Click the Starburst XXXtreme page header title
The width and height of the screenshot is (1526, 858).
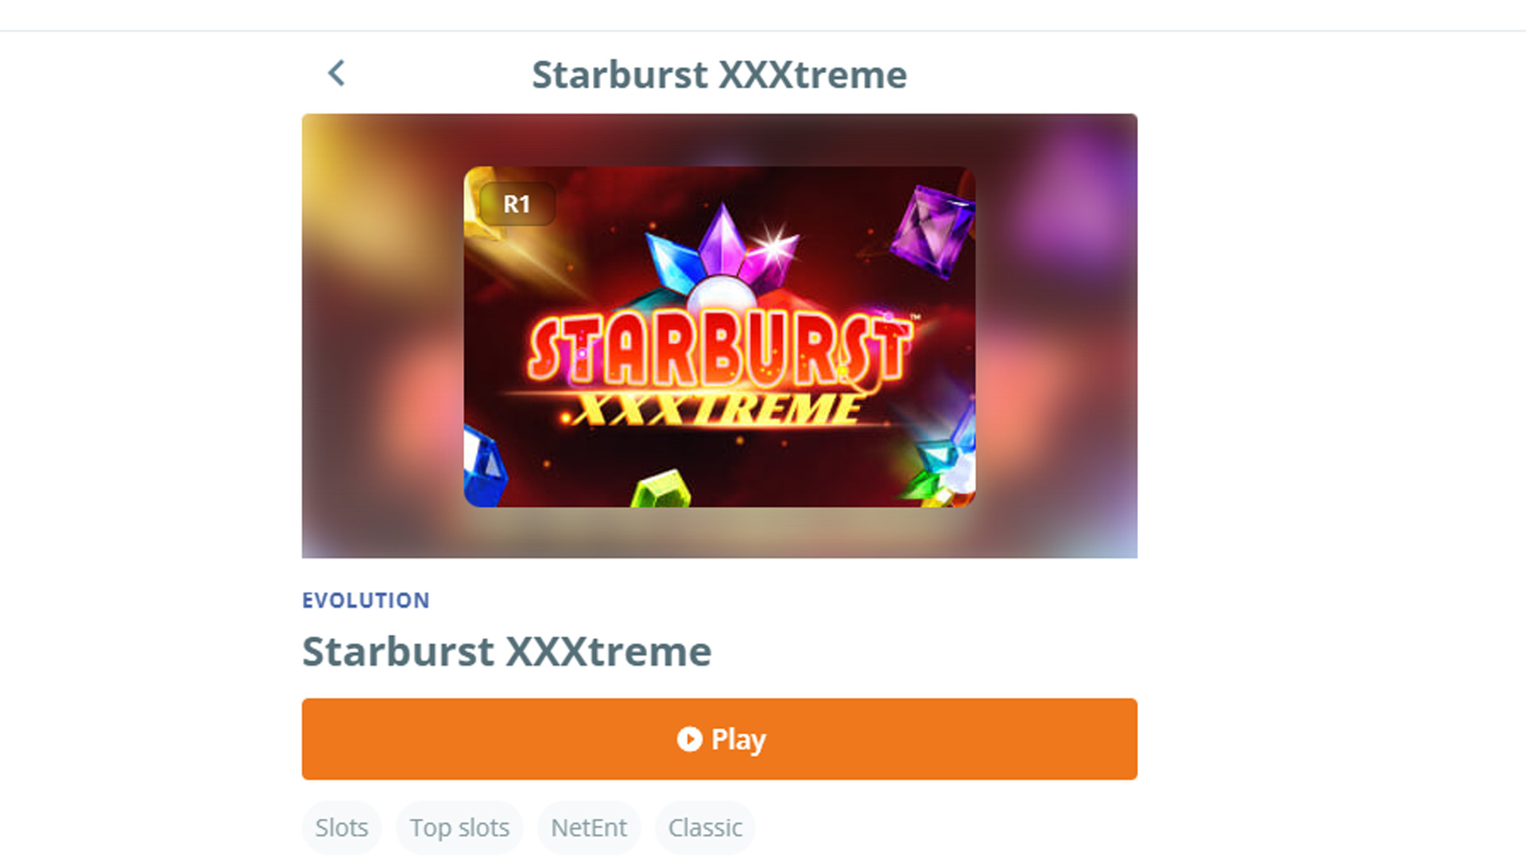[x=719, y=75]
